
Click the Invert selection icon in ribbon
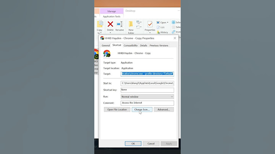click(173, 32)
